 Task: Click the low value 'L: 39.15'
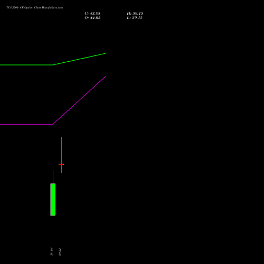135,18
